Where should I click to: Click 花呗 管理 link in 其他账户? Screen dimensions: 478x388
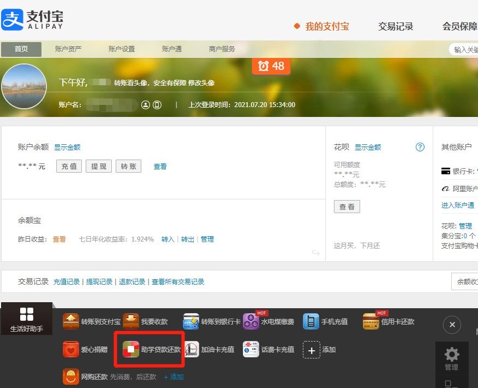pos(465,226)
